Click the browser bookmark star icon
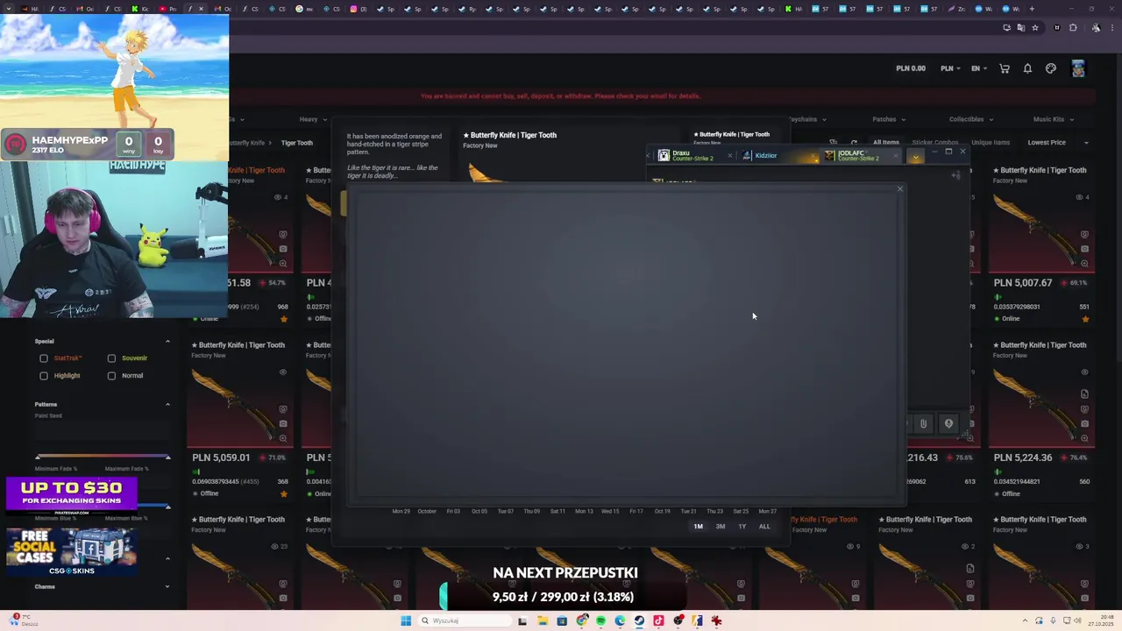 [1034, 27]
